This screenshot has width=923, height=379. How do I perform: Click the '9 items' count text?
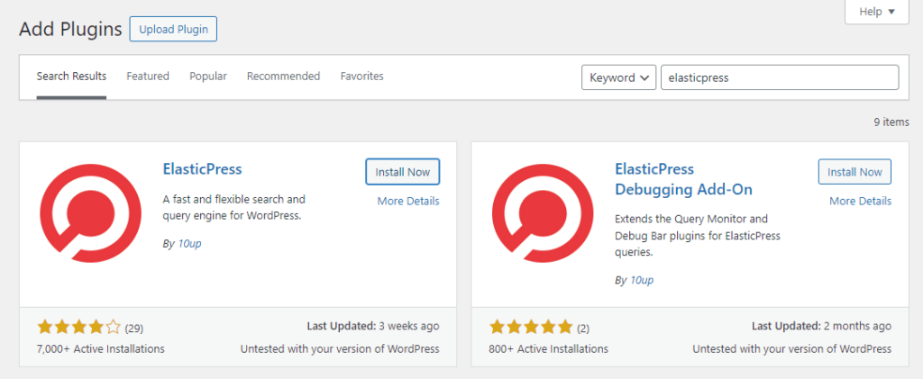[891, 122]
